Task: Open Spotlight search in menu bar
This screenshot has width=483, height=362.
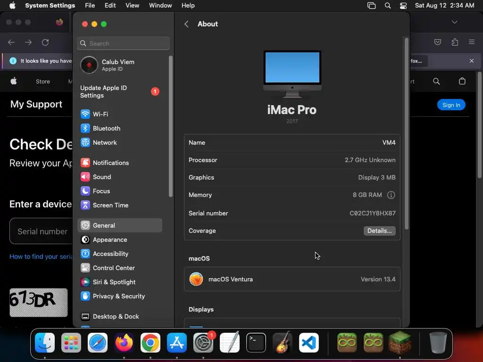Action: (388, 6)
